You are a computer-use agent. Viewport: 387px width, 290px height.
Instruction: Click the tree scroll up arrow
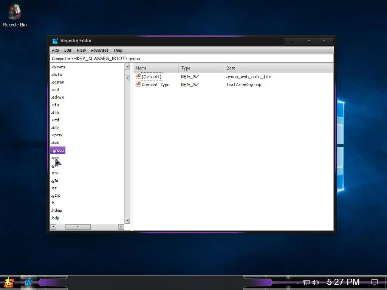[127, 66]
